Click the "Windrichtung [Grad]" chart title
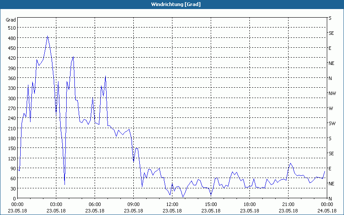Image resolution: width=344 pixels, height=215 pixels. (176, 4)
